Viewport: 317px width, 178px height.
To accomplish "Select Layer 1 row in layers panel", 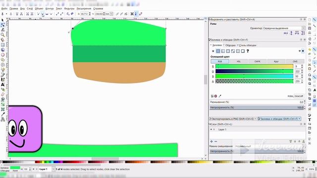I will 258,130.
